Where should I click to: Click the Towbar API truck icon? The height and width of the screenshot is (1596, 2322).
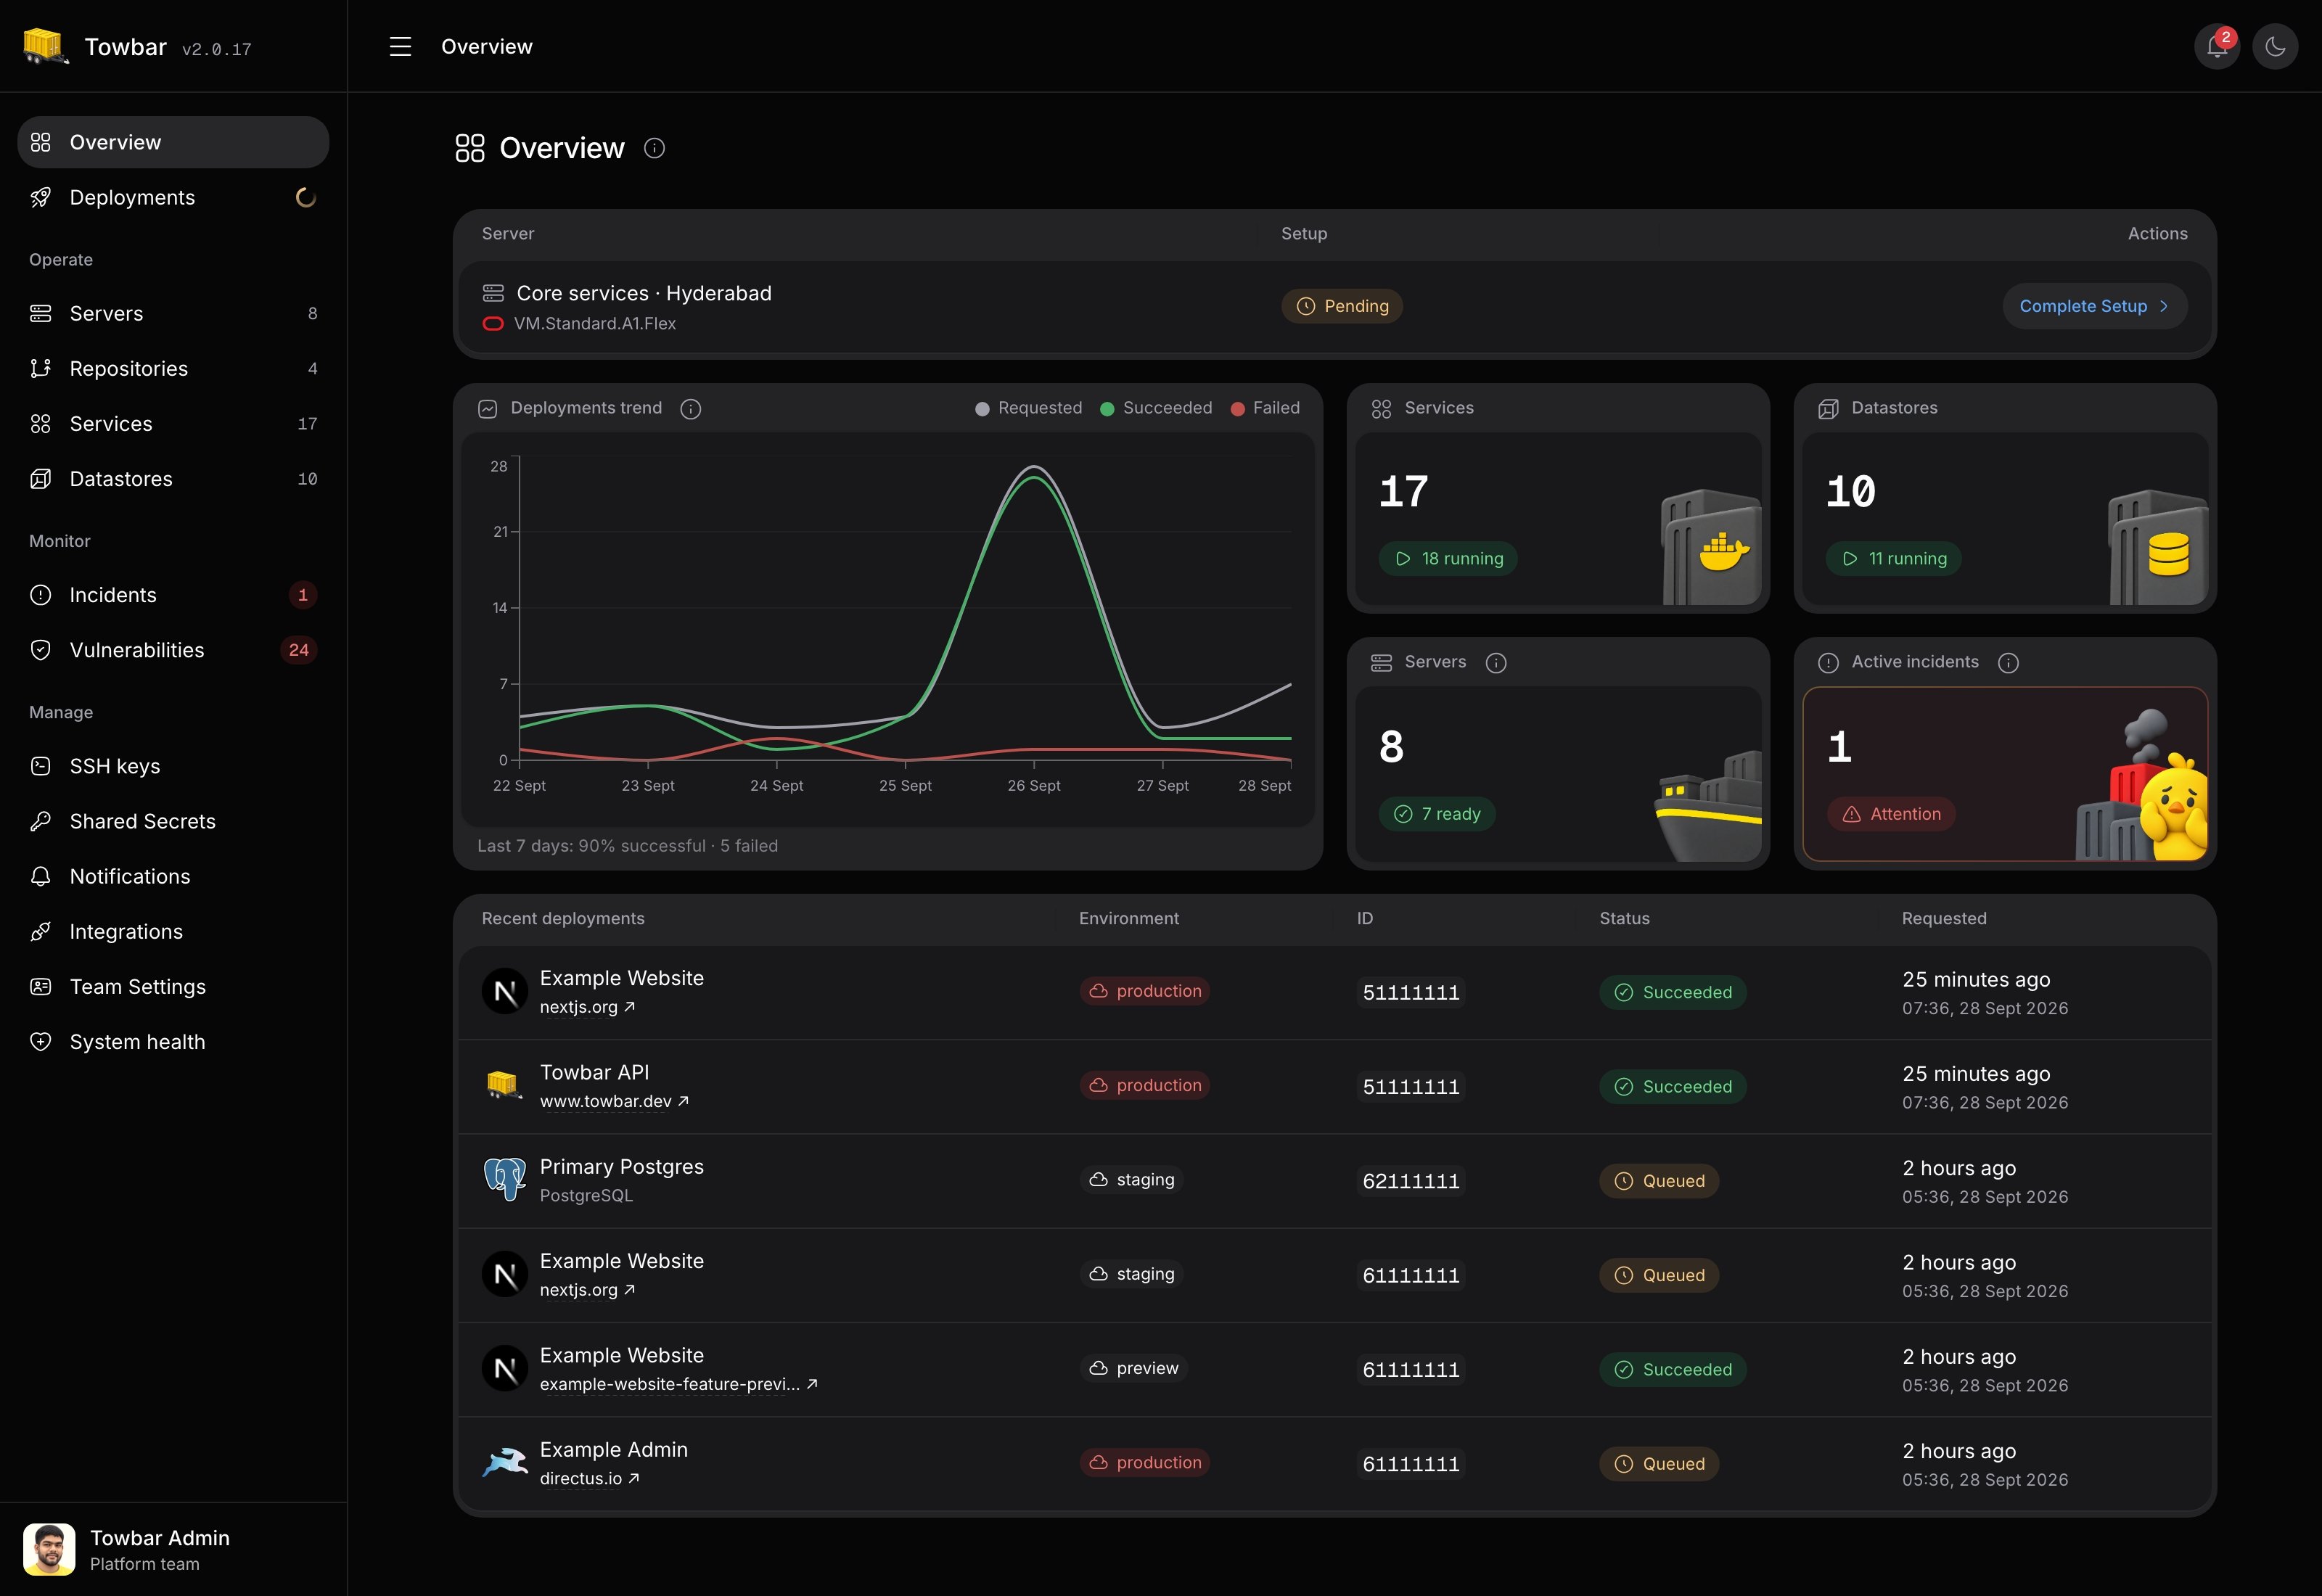pos(505,1085)
